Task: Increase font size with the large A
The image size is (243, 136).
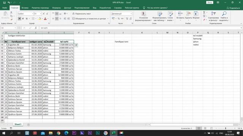Action: (44, 14)
